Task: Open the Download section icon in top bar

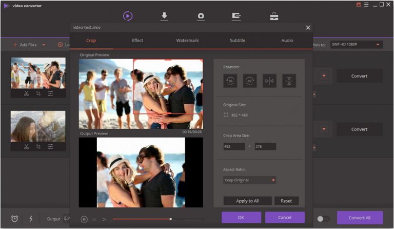Action: click(164, 16)
